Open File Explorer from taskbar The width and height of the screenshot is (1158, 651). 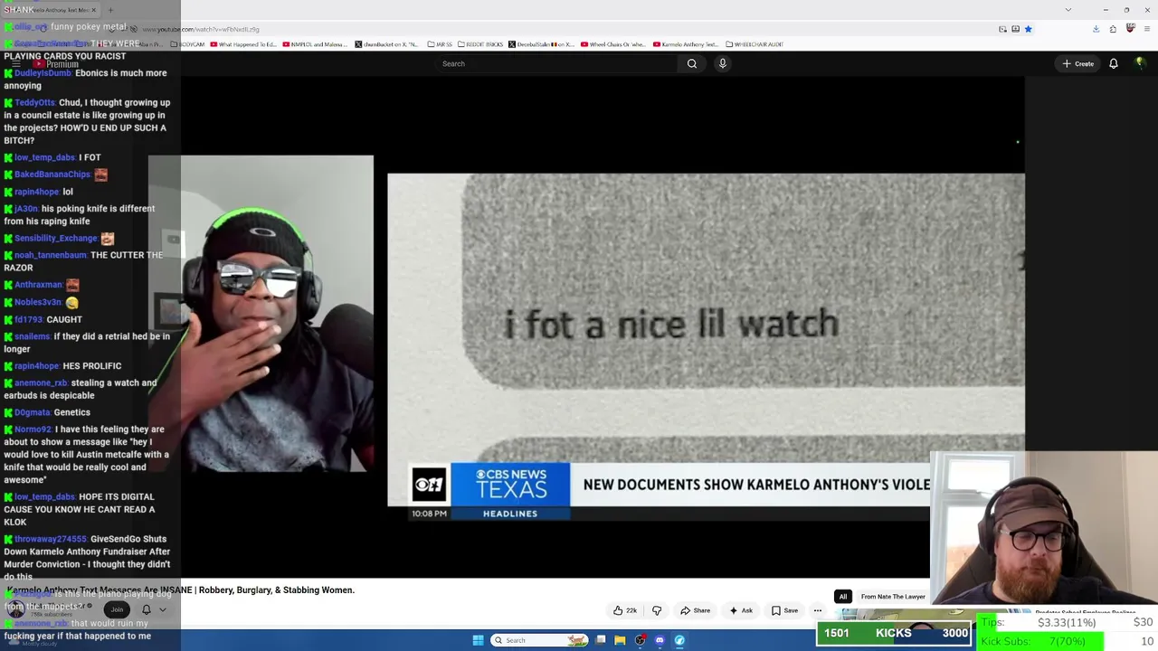(620, 640)
